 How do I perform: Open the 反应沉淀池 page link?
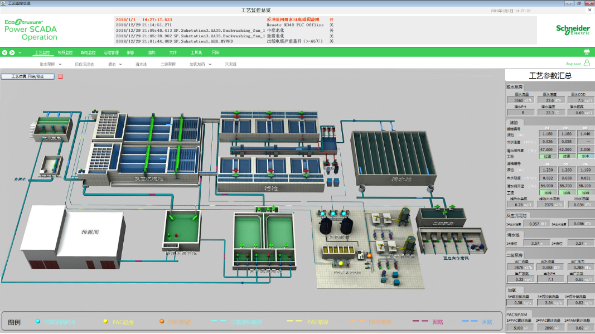[x=84, y=65]
